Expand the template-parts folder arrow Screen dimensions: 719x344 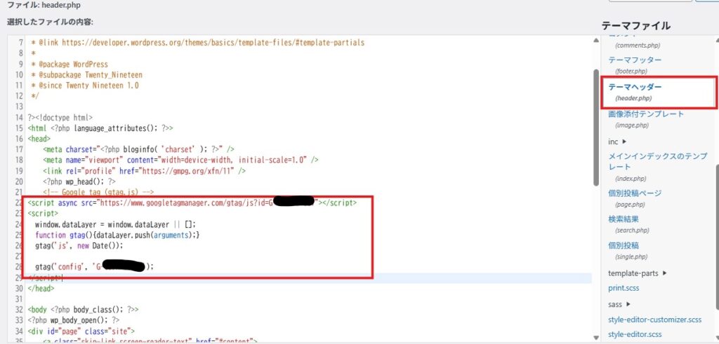(x=665, y=273)
